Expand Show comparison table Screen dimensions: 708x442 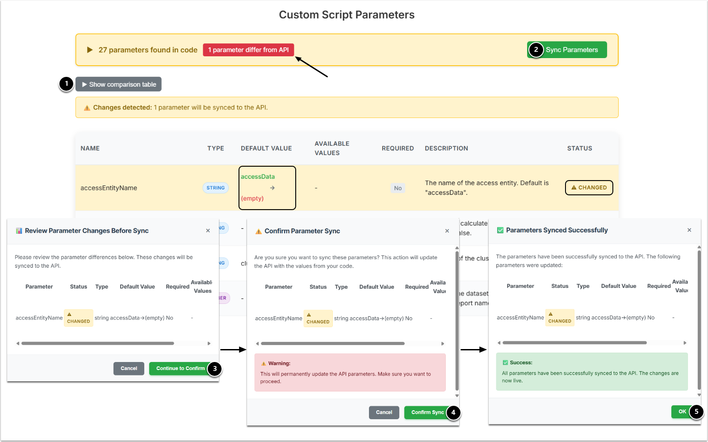pos(119,84)
